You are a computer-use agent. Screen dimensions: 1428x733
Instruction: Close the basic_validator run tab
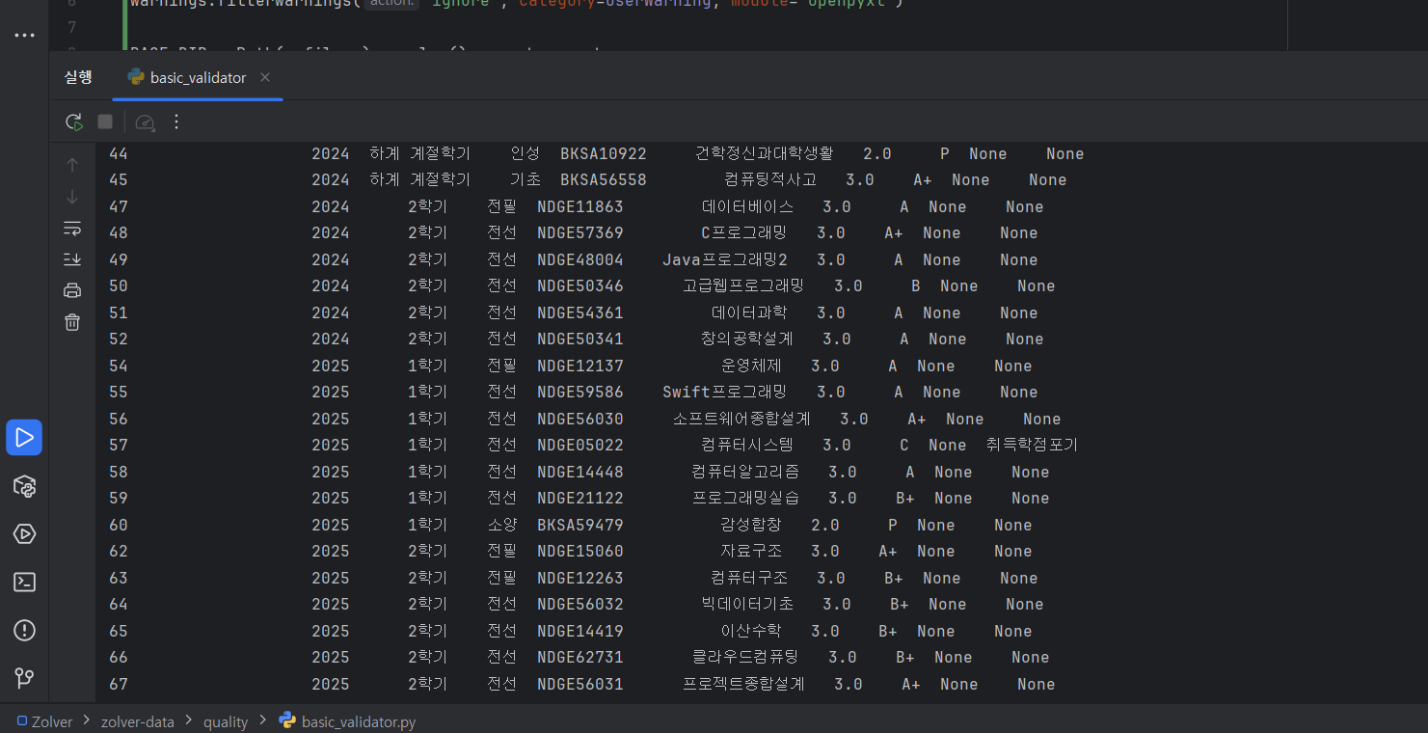(x=265, y=77)
